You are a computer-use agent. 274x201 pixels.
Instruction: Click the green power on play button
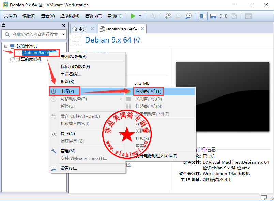pos(133,16)
